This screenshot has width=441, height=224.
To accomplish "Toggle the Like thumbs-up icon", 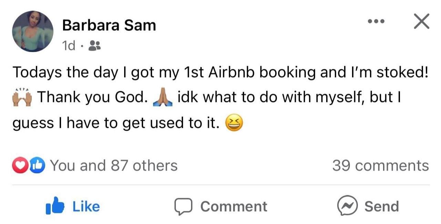I will pos(55,206).
